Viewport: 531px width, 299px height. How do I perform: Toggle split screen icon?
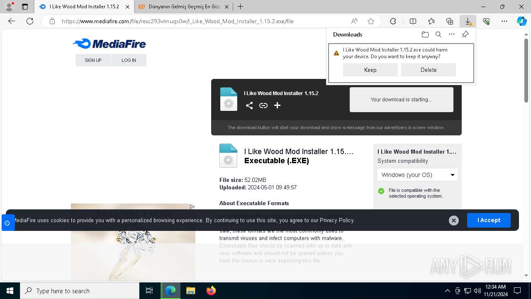click(413, 21)
